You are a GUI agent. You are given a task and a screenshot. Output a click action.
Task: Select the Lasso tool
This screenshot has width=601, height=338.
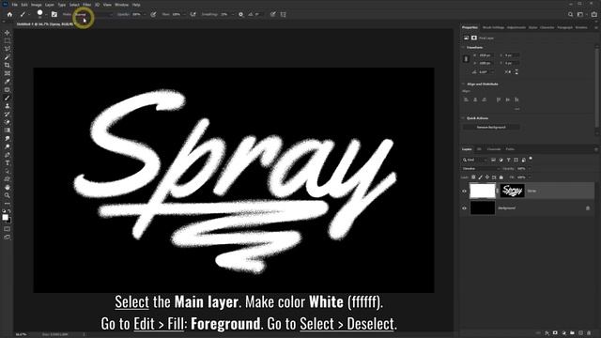click(x=7, y=49)
